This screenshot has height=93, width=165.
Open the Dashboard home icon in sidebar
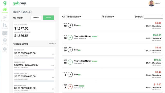click(5, 10)
